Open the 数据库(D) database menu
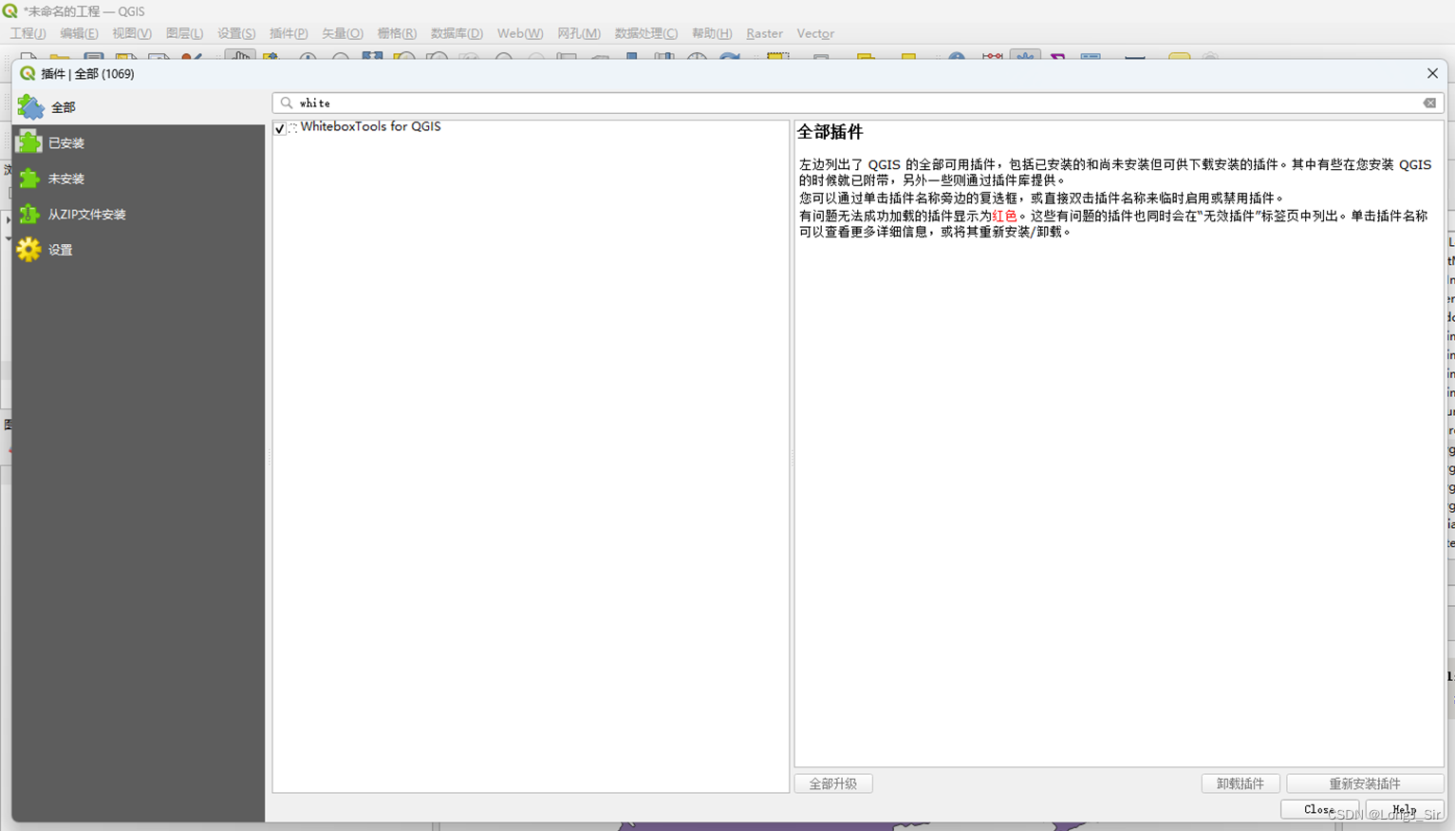This screenshot has height=831, width=1455. (457, 33)
